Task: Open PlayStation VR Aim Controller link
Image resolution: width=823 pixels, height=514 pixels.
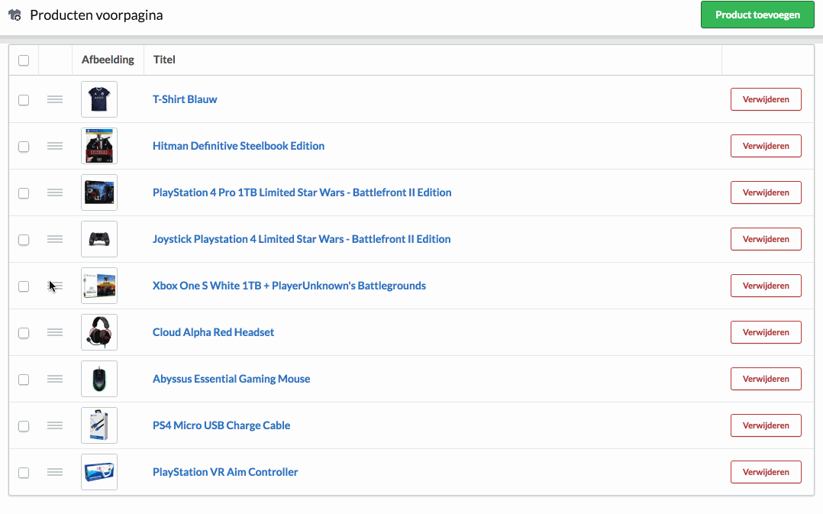Action: point(225,472)
